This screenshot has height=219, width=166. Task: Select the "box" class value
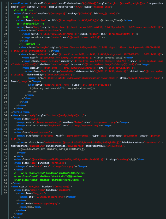coord(44,71)
